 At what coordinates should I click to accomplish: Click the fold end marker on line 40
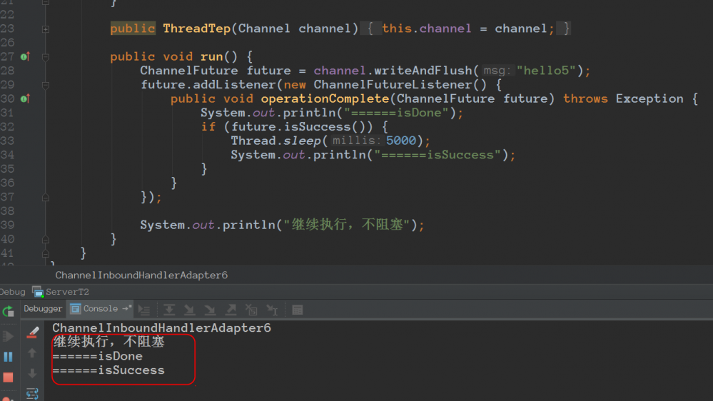[x=46, y=239]
